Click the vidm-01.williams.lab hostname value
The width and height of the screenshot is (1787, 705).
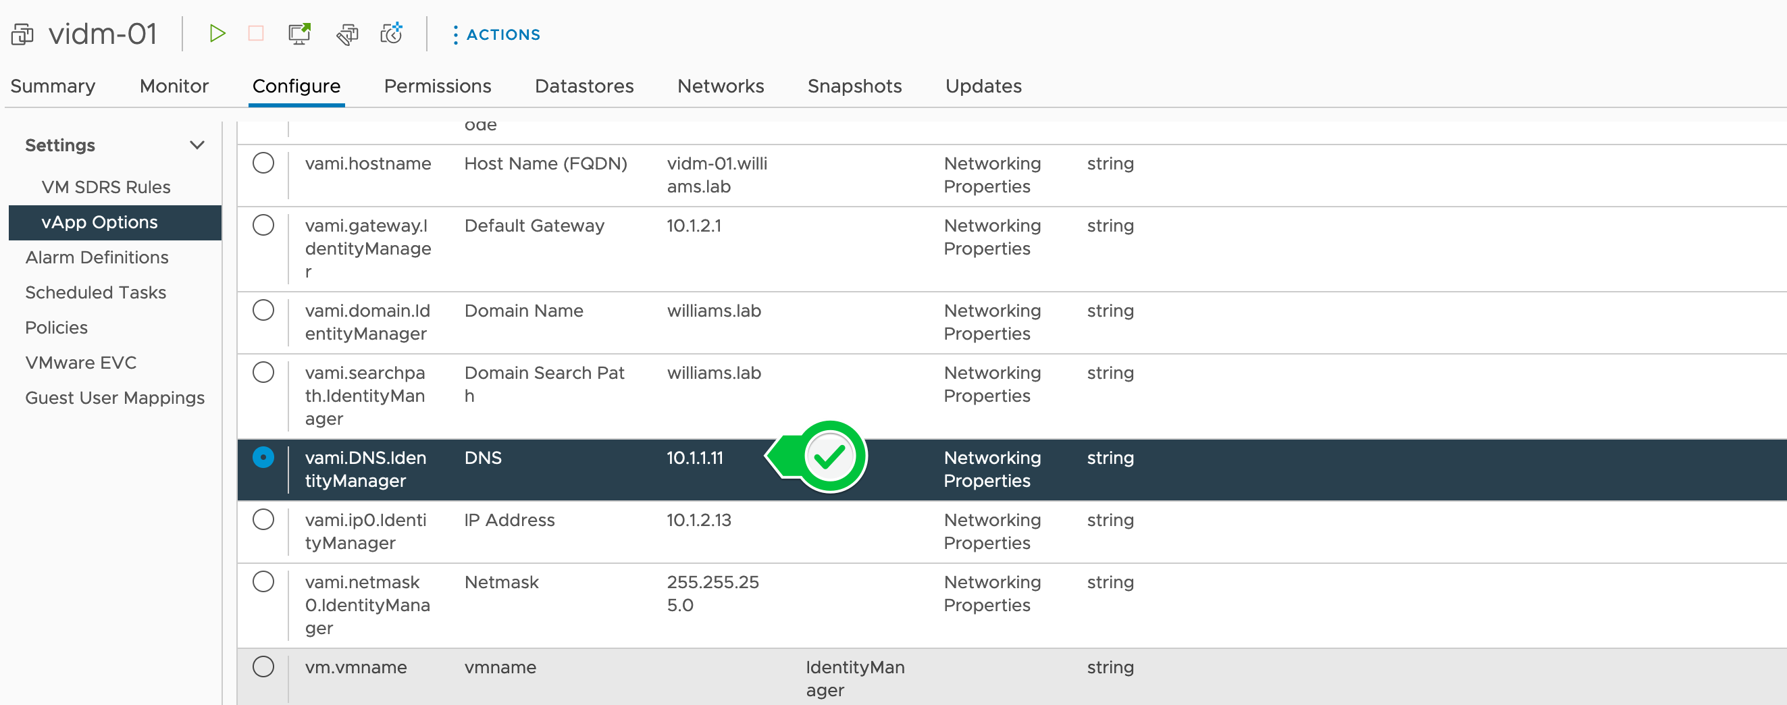(717, 176)
